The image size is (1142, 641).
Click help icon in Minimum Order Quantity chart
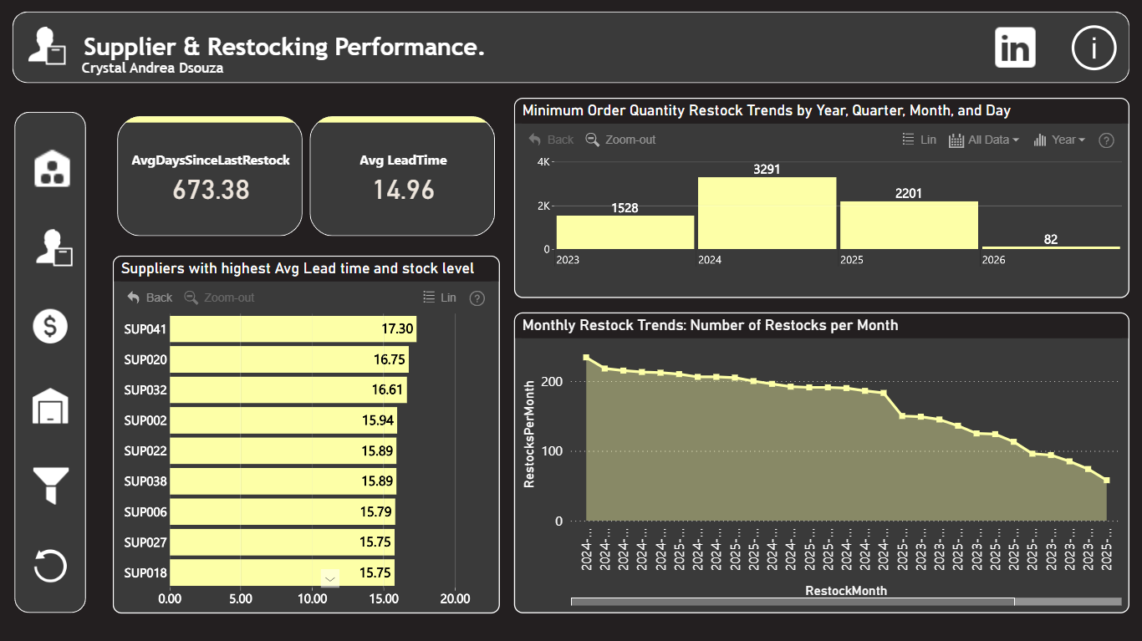[1106, 140]
